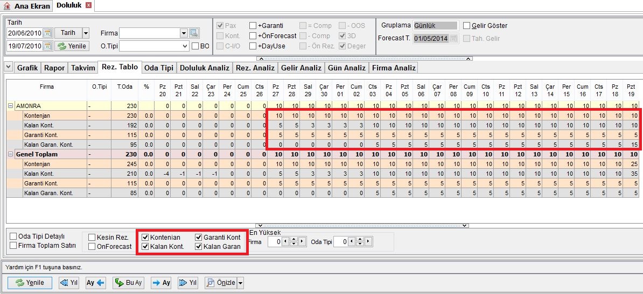
Task: Open the O.Tipi combo box dropdown
Action: 185,46
